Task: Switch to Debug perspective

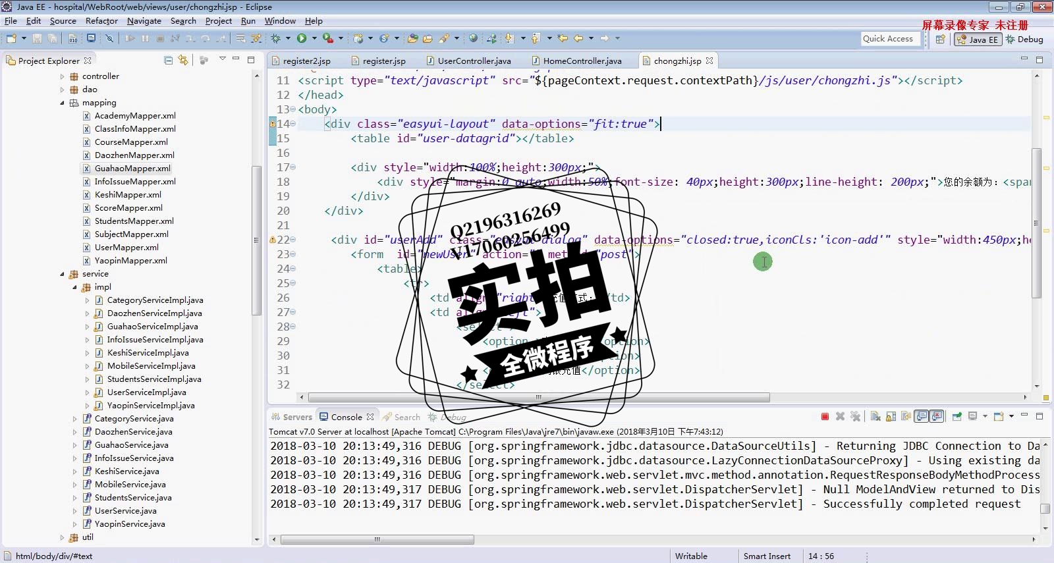Action: point(1024,40)
